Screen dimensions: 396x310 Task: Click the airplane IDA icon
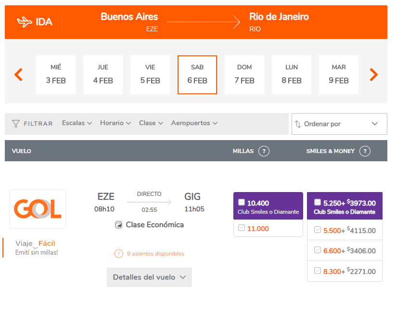[24, 22]
